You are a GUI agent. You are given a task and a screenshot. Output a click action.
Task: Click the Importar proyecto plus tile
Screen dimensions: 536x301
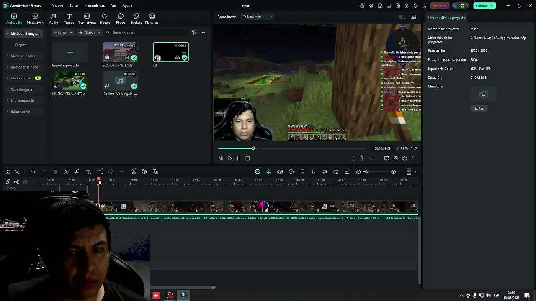(x=70, y=52)
